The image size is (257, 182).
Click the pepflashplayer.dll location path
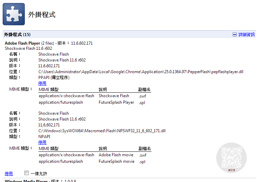point(141,72)
